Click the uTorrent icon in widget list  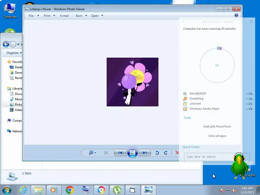(185, 104)
